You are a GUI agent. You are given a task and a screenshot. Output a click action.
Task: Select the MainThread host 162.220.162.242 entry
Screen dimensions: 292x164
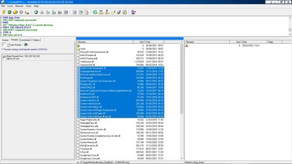38,57
